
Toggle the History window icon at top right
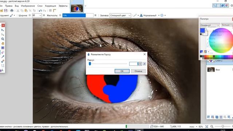pos(218,5)
